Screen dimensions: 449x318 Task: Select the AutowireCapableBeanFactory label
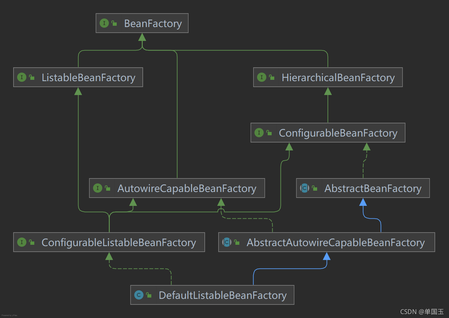(x=187, y=188)
